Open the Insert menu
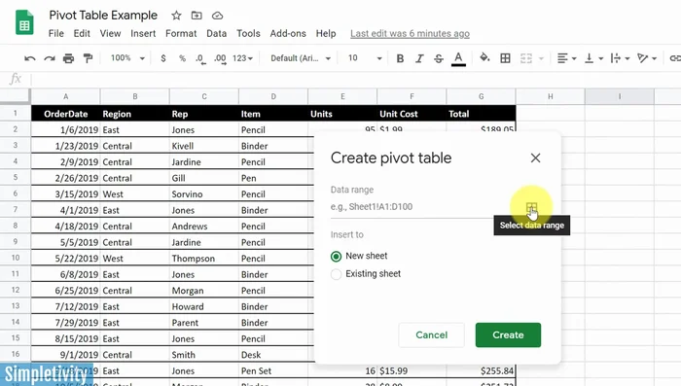The image size is (681, 386). (143, 33)
